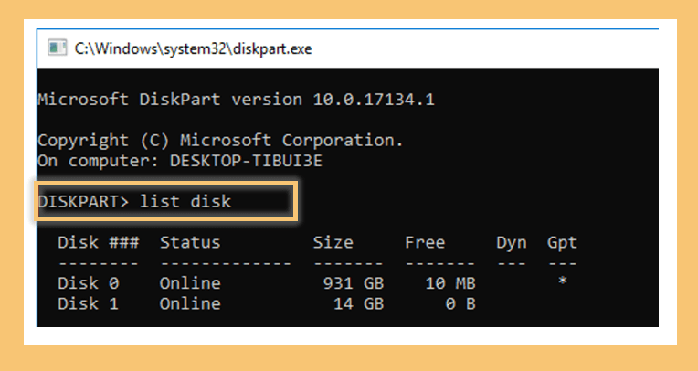Click the 'Gpt' column header
Viewport: 698px width, 371px height.
pos(562,243)
